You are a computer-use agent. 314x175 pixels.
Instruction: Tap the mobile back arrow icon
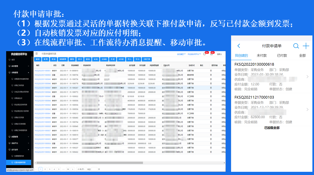pyautogui.click(x=239, y=46)
